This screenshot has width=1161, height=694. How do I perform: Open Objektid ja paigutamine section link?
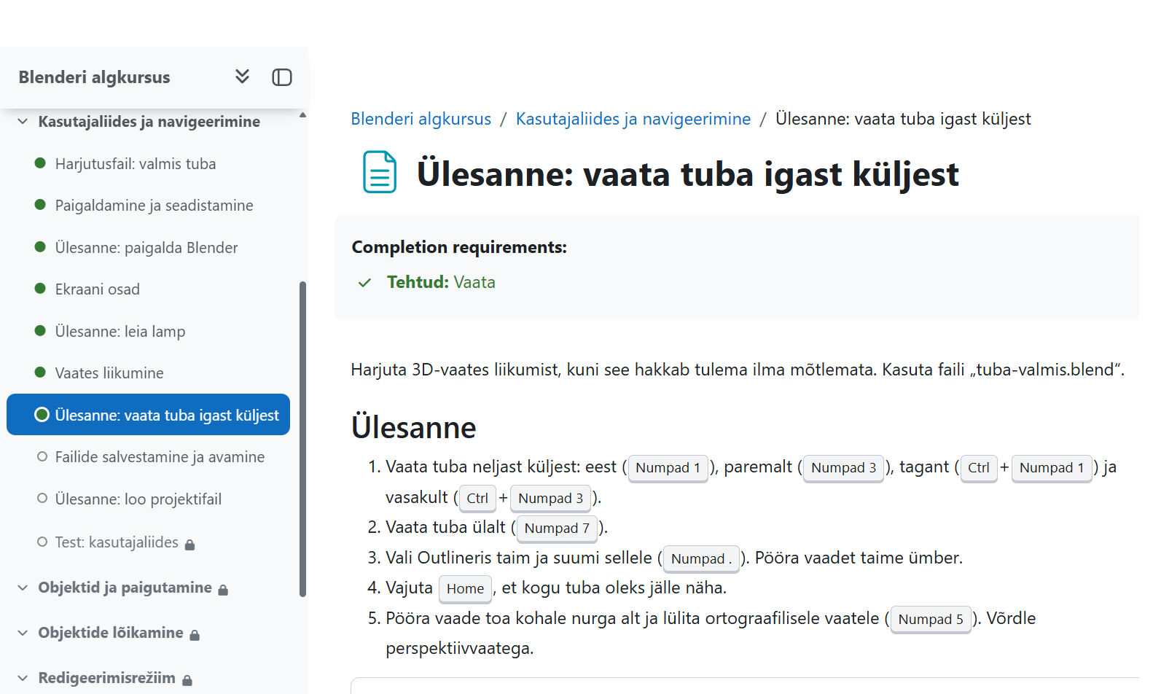point(125,588)
